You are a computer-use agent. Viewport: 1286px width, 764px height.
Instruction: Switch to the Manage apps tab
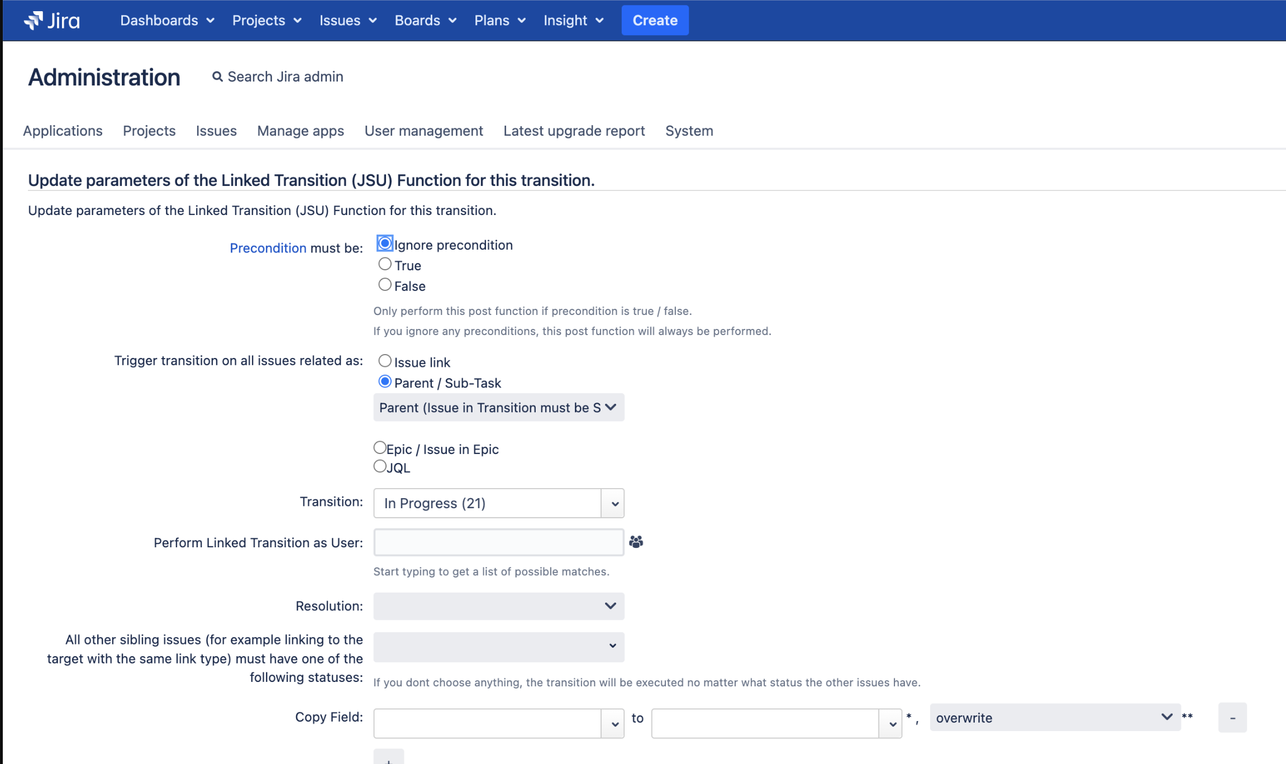pos(301,131)
